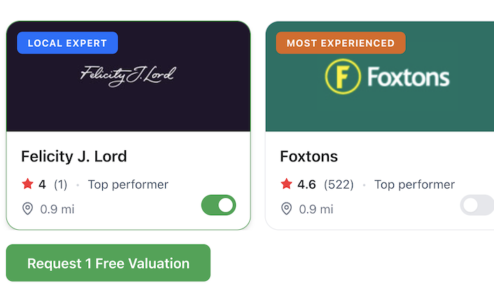This screenshot has width=494, height=299.
Task: Click the (1) review count for Felicity J. Lord
Action: pos(61,184)
